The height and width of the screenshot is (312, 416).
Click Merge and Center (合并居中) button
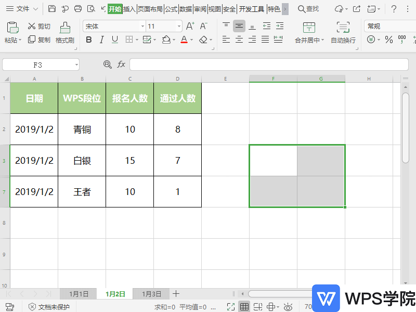309,33
